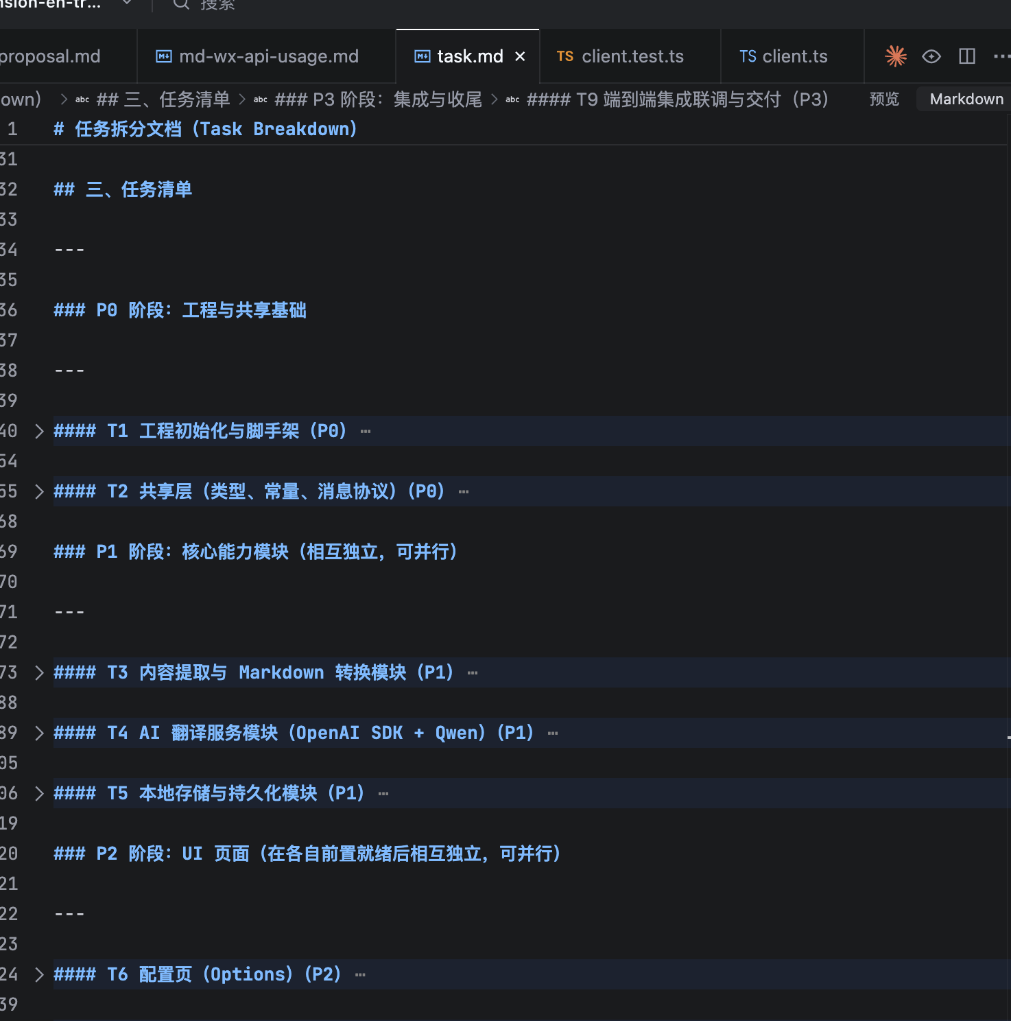Close the task.md tab
The width and height of the screenshot is (1011, 1021).
point(520,56)
